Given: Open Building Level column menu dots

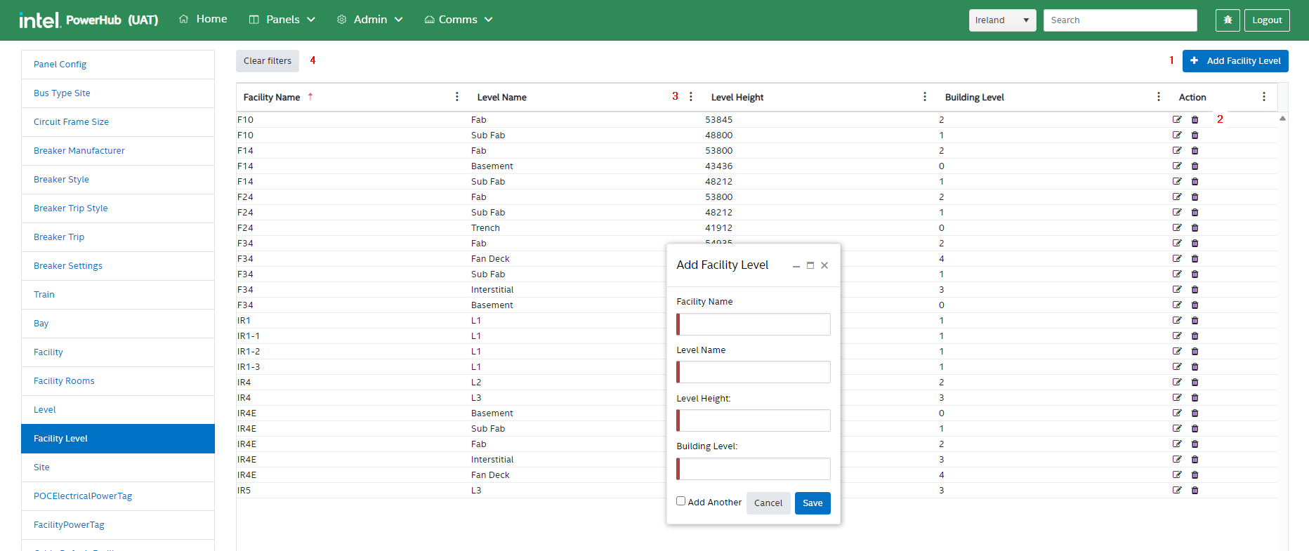Looking at the screenshot, I should click(x=1159, y=97).
